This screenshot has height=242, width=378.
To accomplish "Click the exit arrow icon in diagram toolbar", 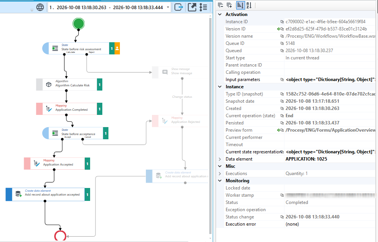I will tap(179, 7).
